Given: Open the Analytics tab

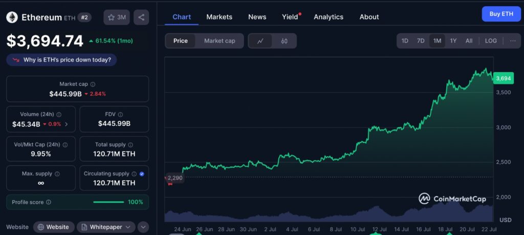Looking at the screenshot, I should [x=329, y=17].
